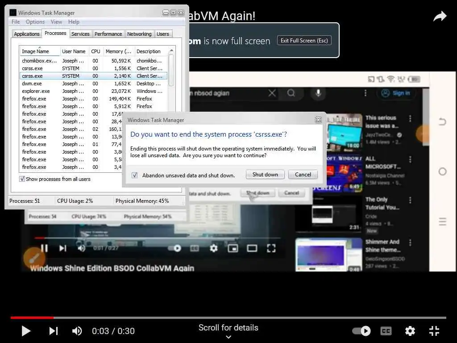Screen dimensions: 457x343
Task: Select csrss.exe row with 1,556 K memory
Action: point(93,68)
